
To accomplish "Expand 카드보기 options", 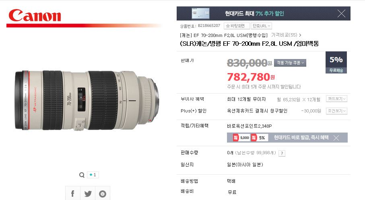I will [336, 99].
